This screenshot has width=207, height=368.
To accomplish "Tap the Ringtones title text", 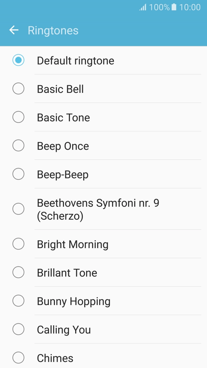I will click(53, 30).
